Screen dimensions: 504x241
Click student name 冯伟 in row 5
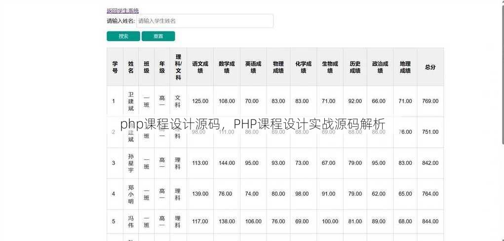131,221
